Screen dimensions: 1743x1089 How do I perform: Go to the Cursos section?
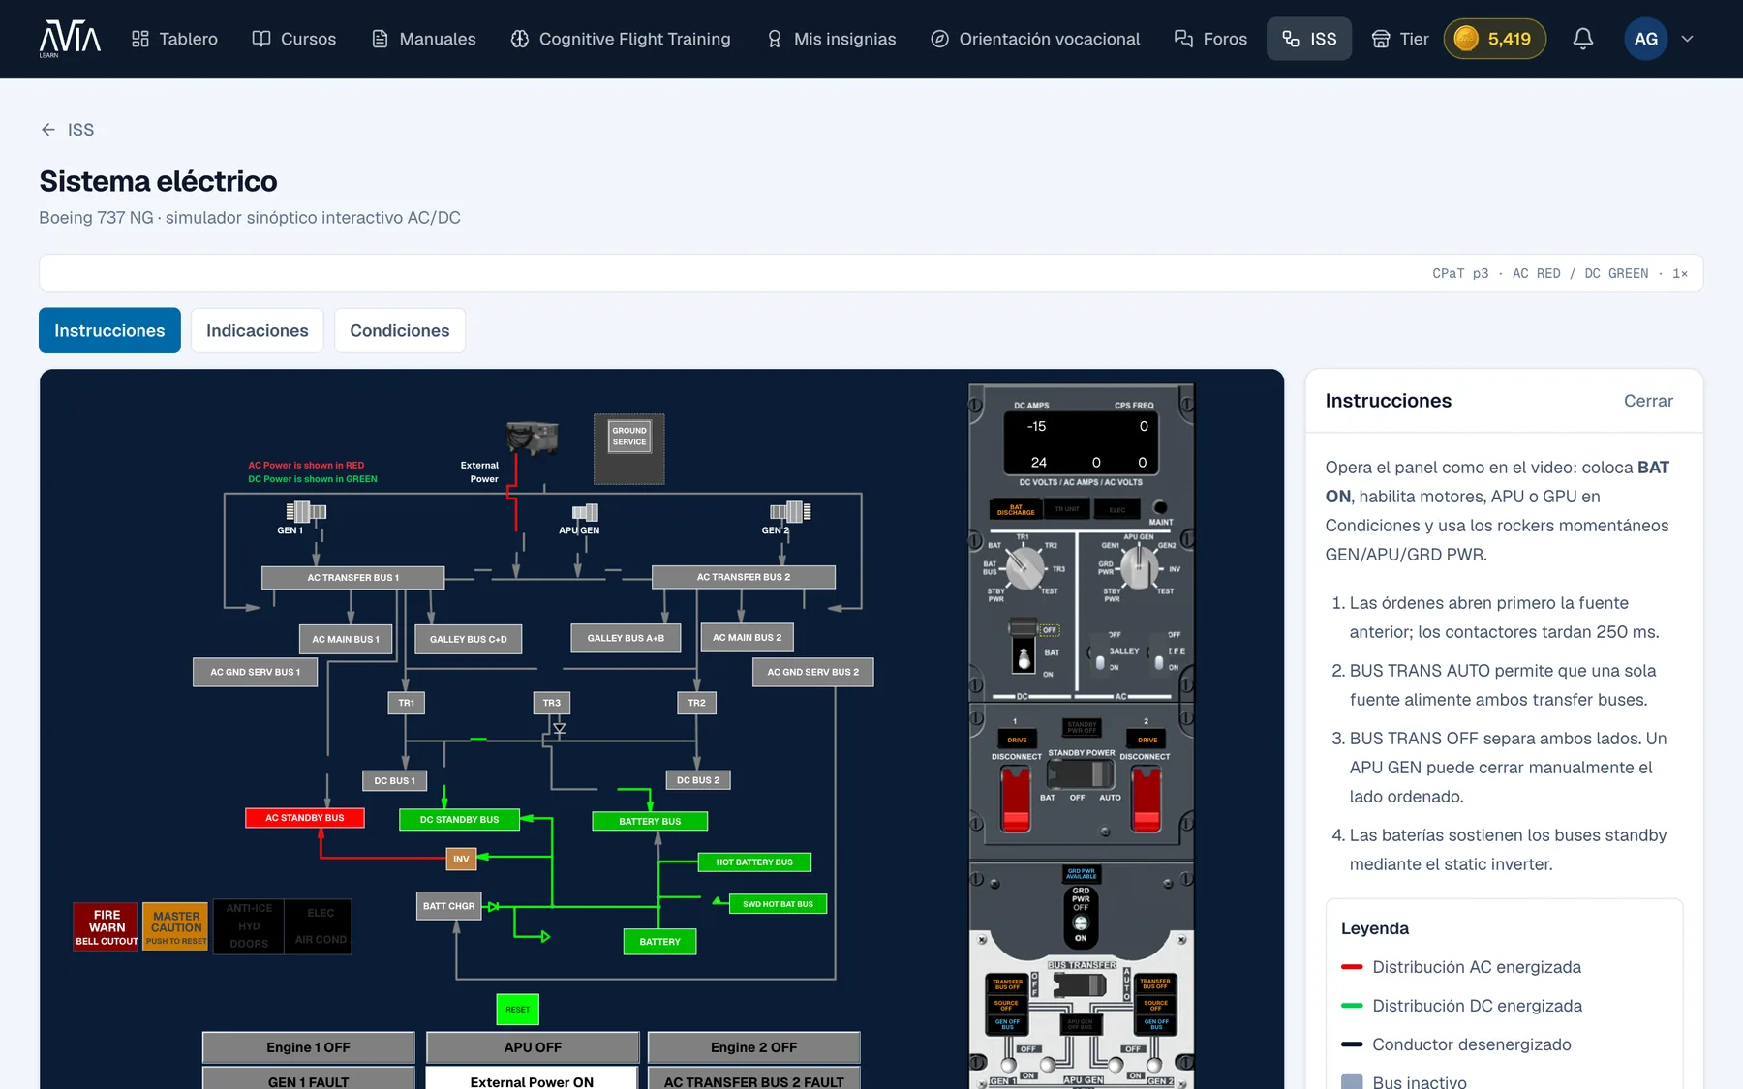[x=294, y=39]
